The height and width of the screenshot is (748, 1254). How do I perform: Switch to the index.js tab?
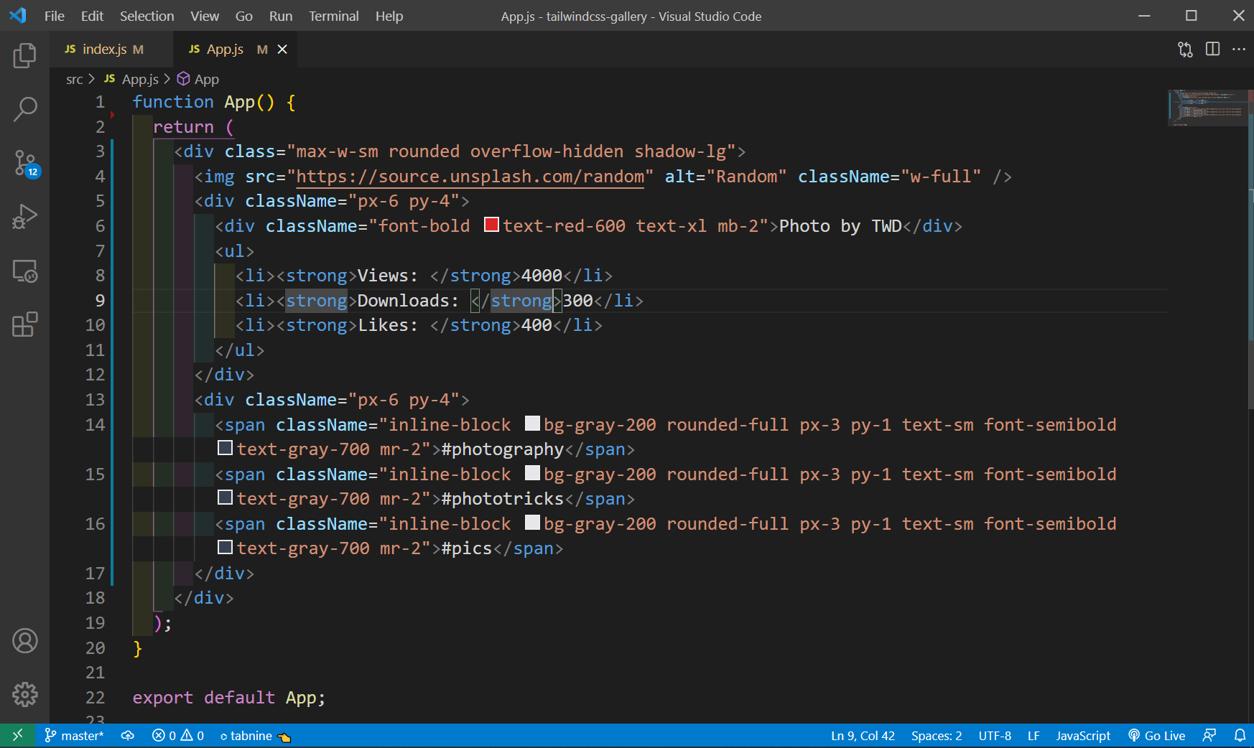[111, 50]
